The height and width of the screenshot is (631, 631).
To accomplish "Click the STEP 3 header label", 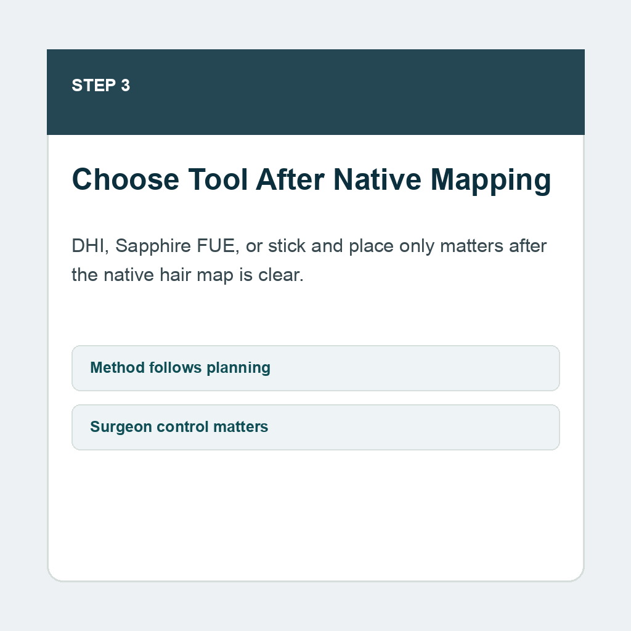I will (100, 85).
